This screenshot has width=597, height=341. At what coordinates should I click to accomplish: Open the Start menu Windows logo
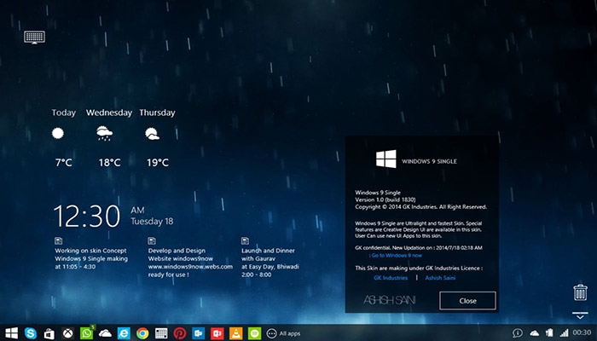coord(11,333)
